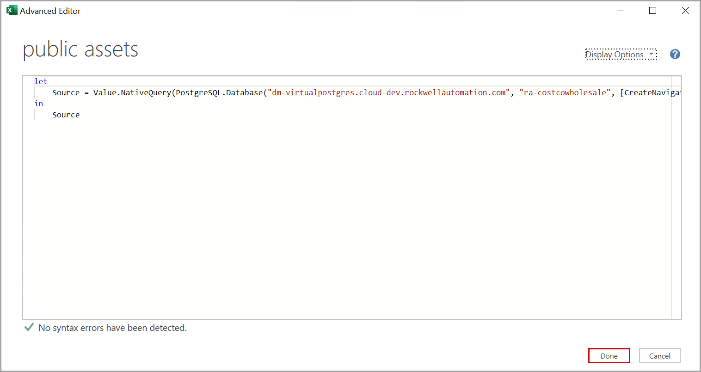
Task: Click the blue help question mark icon
Action: point(675,54)
